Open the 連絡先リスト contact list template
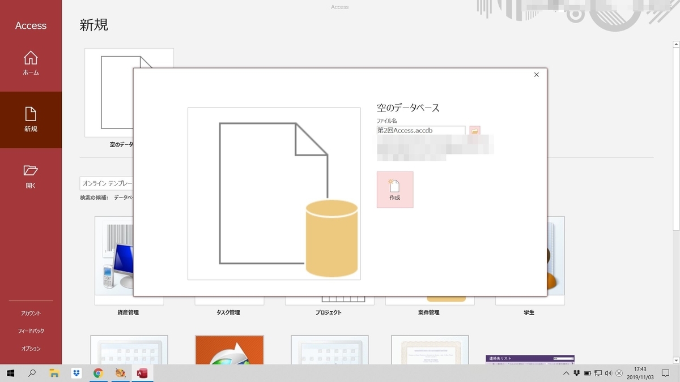 pos(530,359)
